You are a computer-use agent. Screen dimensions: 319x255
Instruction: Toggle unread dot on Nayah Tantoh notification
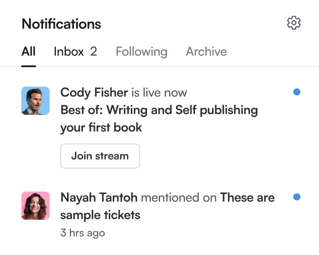(297, 197)
